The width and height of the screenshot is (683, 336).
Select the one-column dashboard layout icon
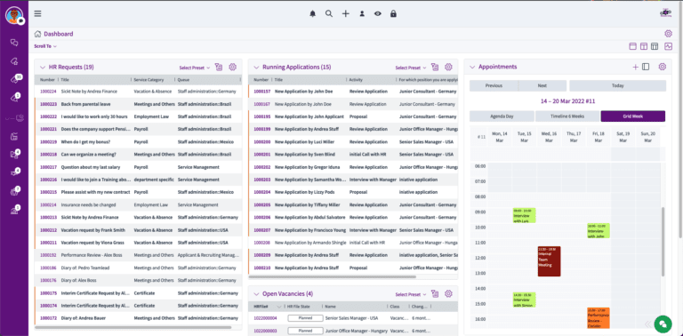click(x=633, y=46)
